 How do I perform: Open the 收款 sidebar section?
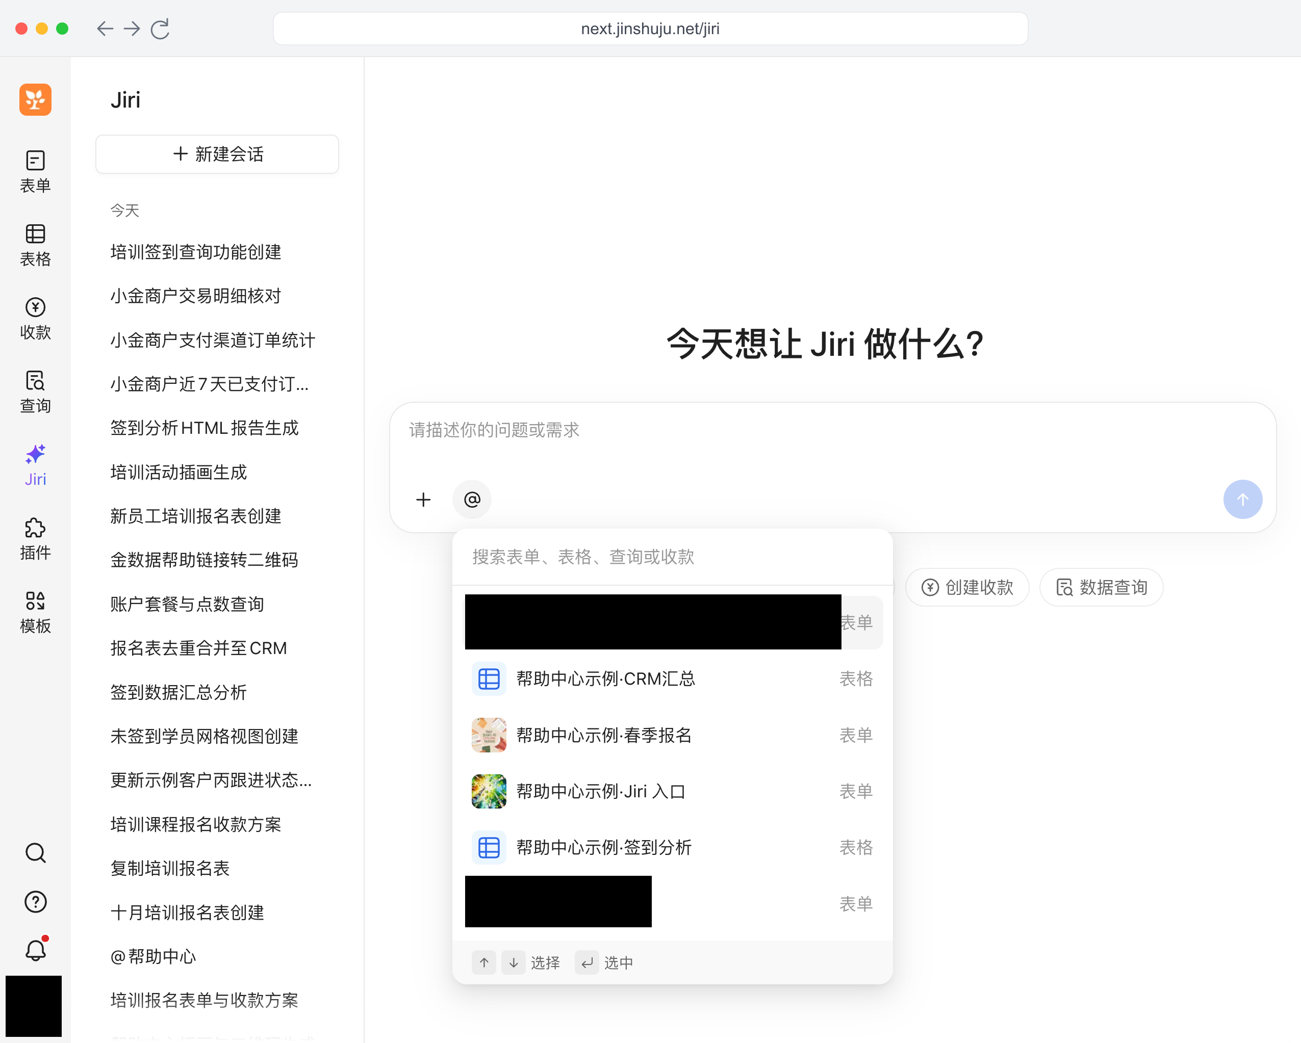tap(35, 319)
